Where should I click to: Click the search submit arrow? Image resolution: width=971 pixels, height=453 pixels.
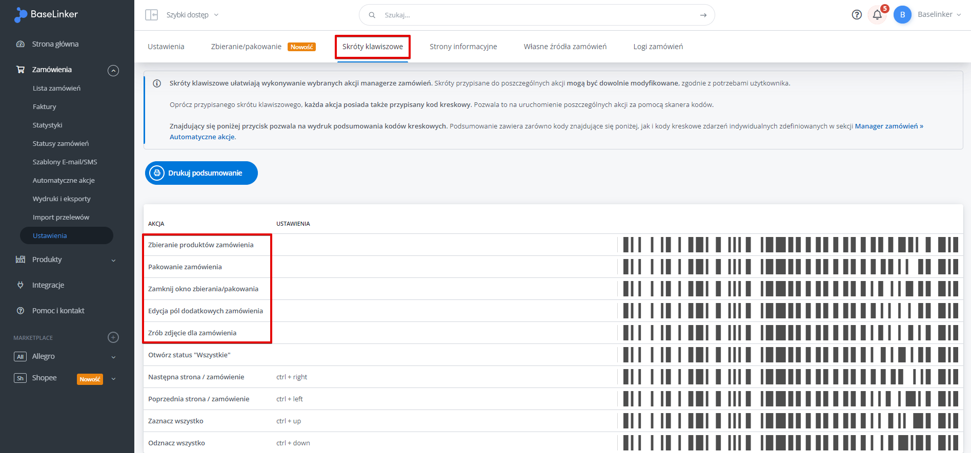[x=703, y=15]
